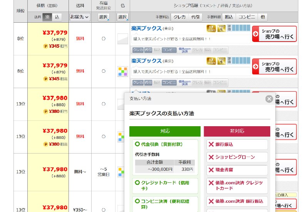308x212 pixels.
Task: Toggle 送料 込 price display
Action: point(57,17)
